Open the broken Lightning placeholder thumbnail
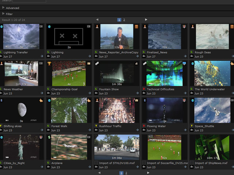The image size is (234, 175). click(69, 36)
